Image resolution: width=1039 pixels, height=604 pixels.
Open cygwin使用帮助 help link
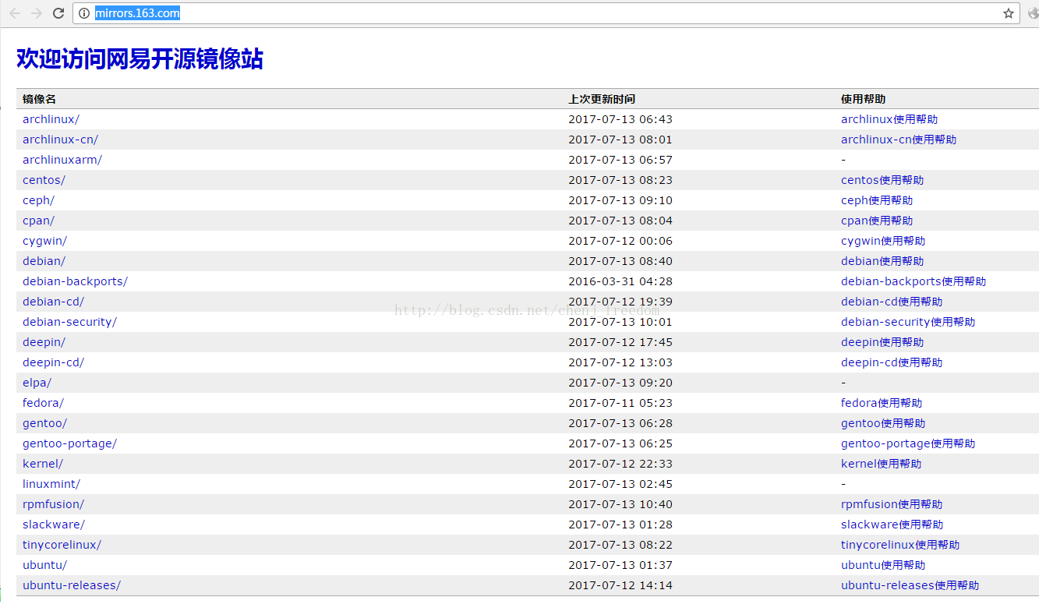point(883,241)
